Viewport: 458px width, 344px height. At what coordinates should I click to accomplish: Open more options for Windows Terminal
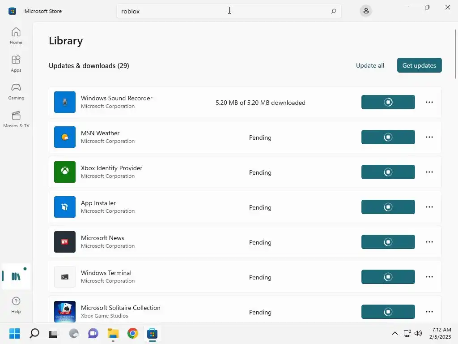click(429, 277)
